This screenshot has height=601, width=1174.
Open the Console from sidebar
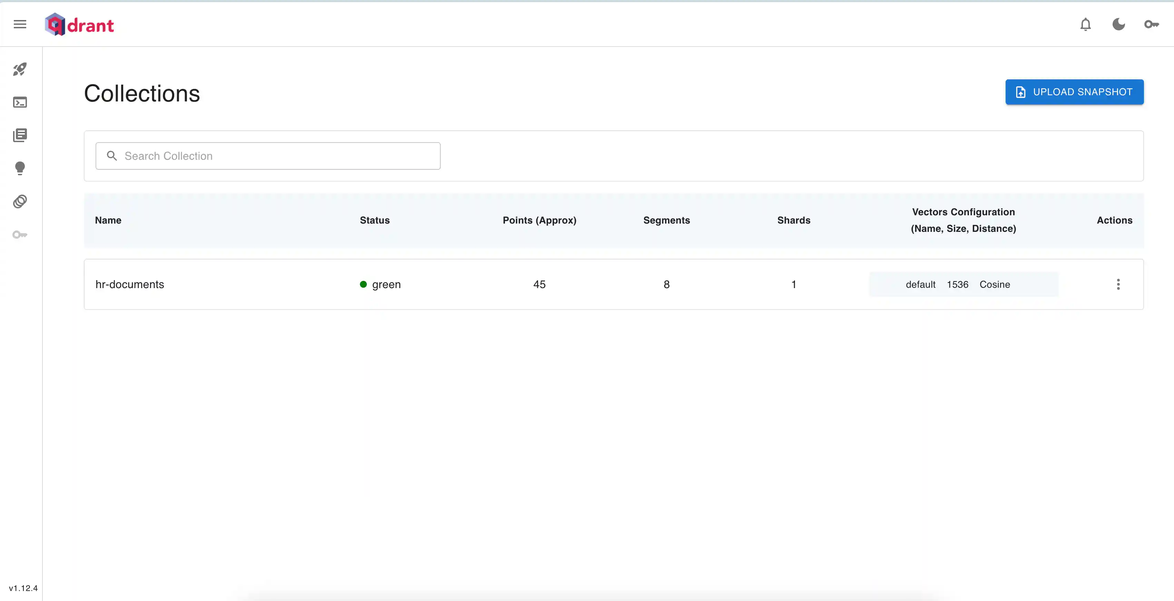point(20,102)
